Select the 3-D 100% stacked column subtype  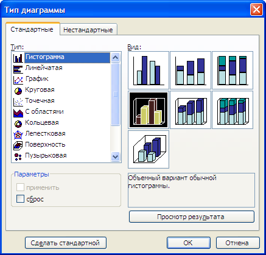coord(233,110)
